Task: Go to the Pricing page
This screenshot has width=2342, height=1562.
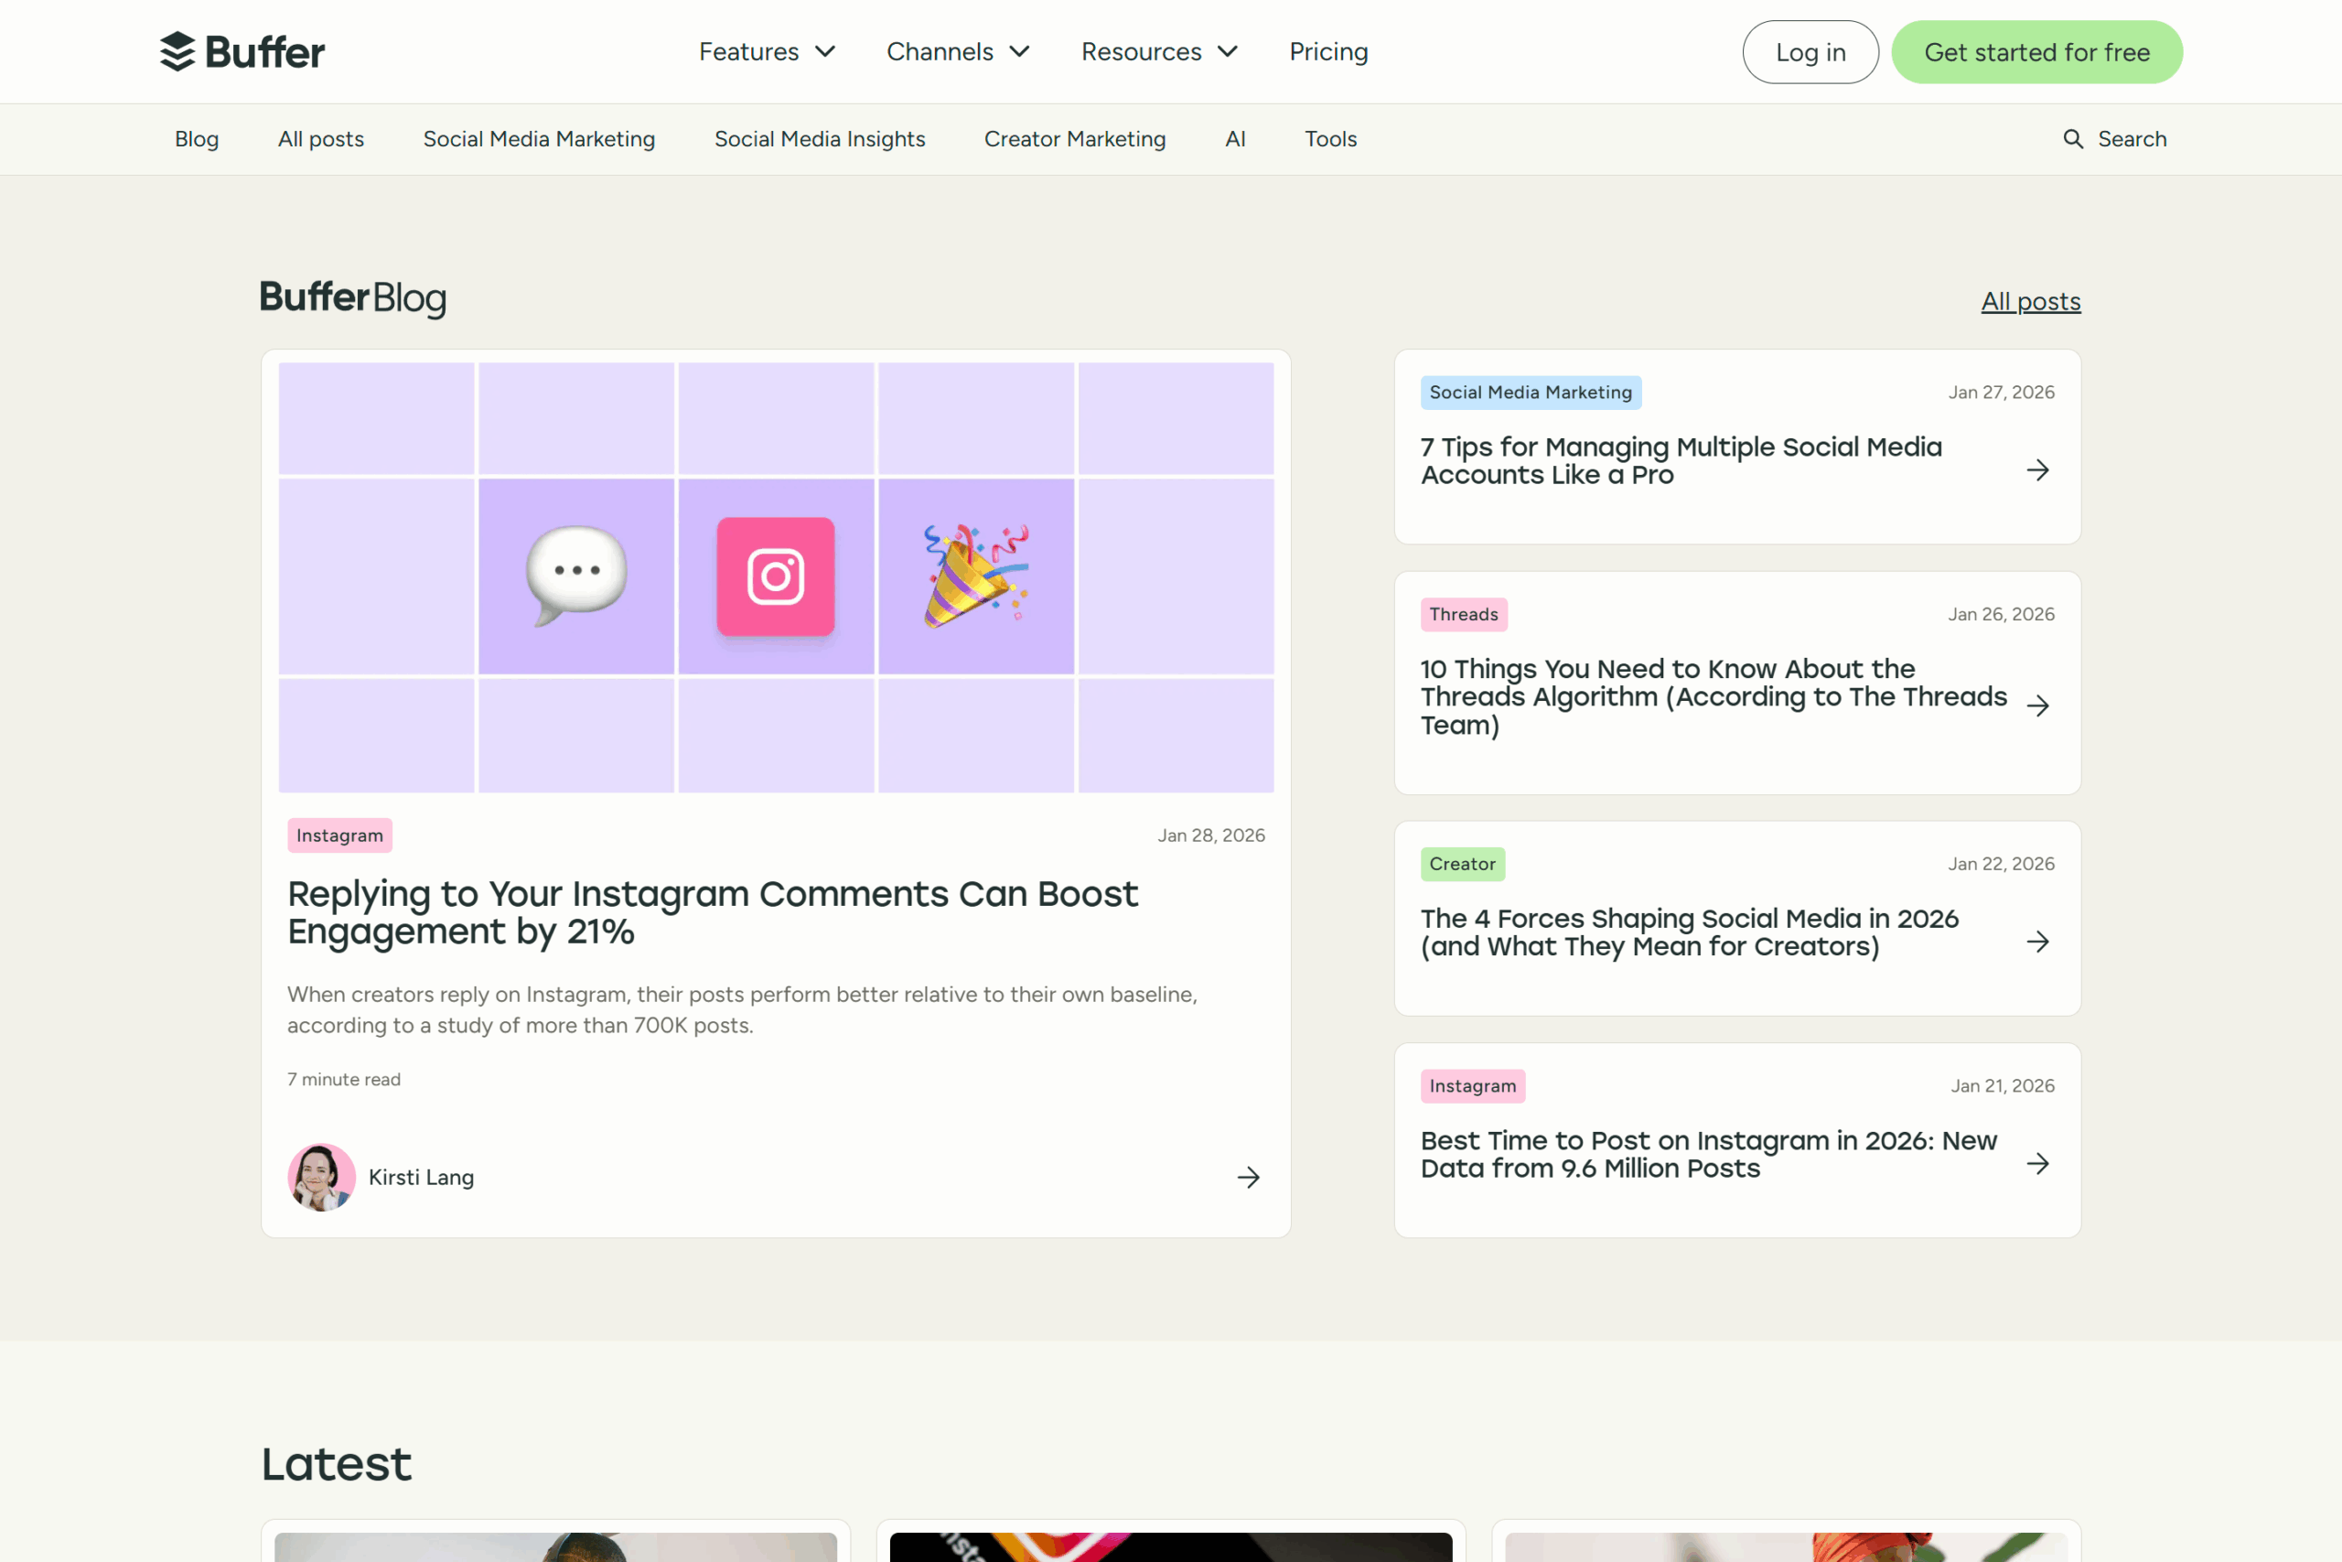Action: [x=1327, y=52]
